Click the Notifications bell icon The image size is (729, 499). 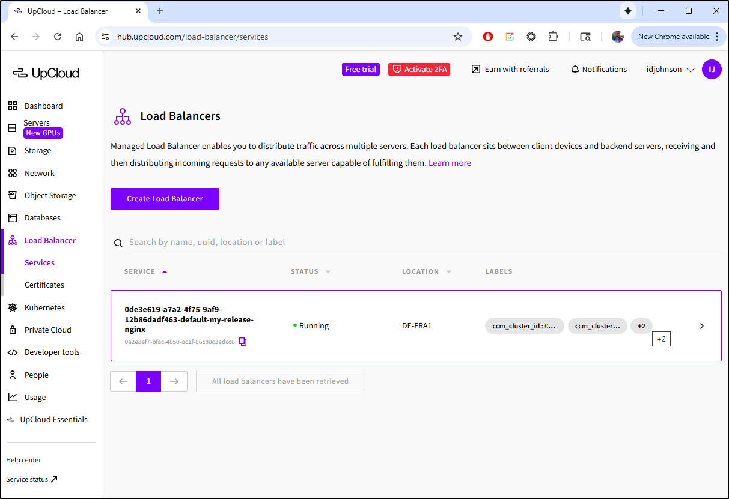[575, 70]
